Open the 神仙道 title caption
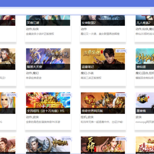The image size is (154, 154). 141,67
